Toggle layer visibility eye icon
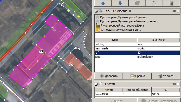Image resolution: width=181 pixels, height=102 pixels. (x=154, y=3)
